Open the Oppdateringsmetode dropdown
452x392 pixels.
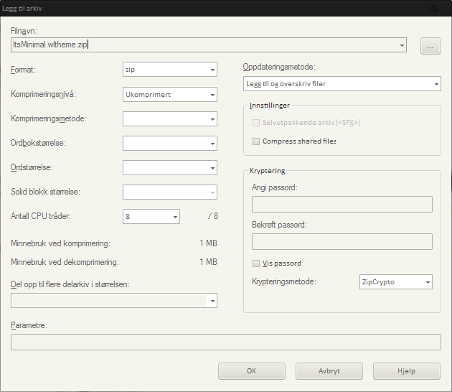click(342, 84)
